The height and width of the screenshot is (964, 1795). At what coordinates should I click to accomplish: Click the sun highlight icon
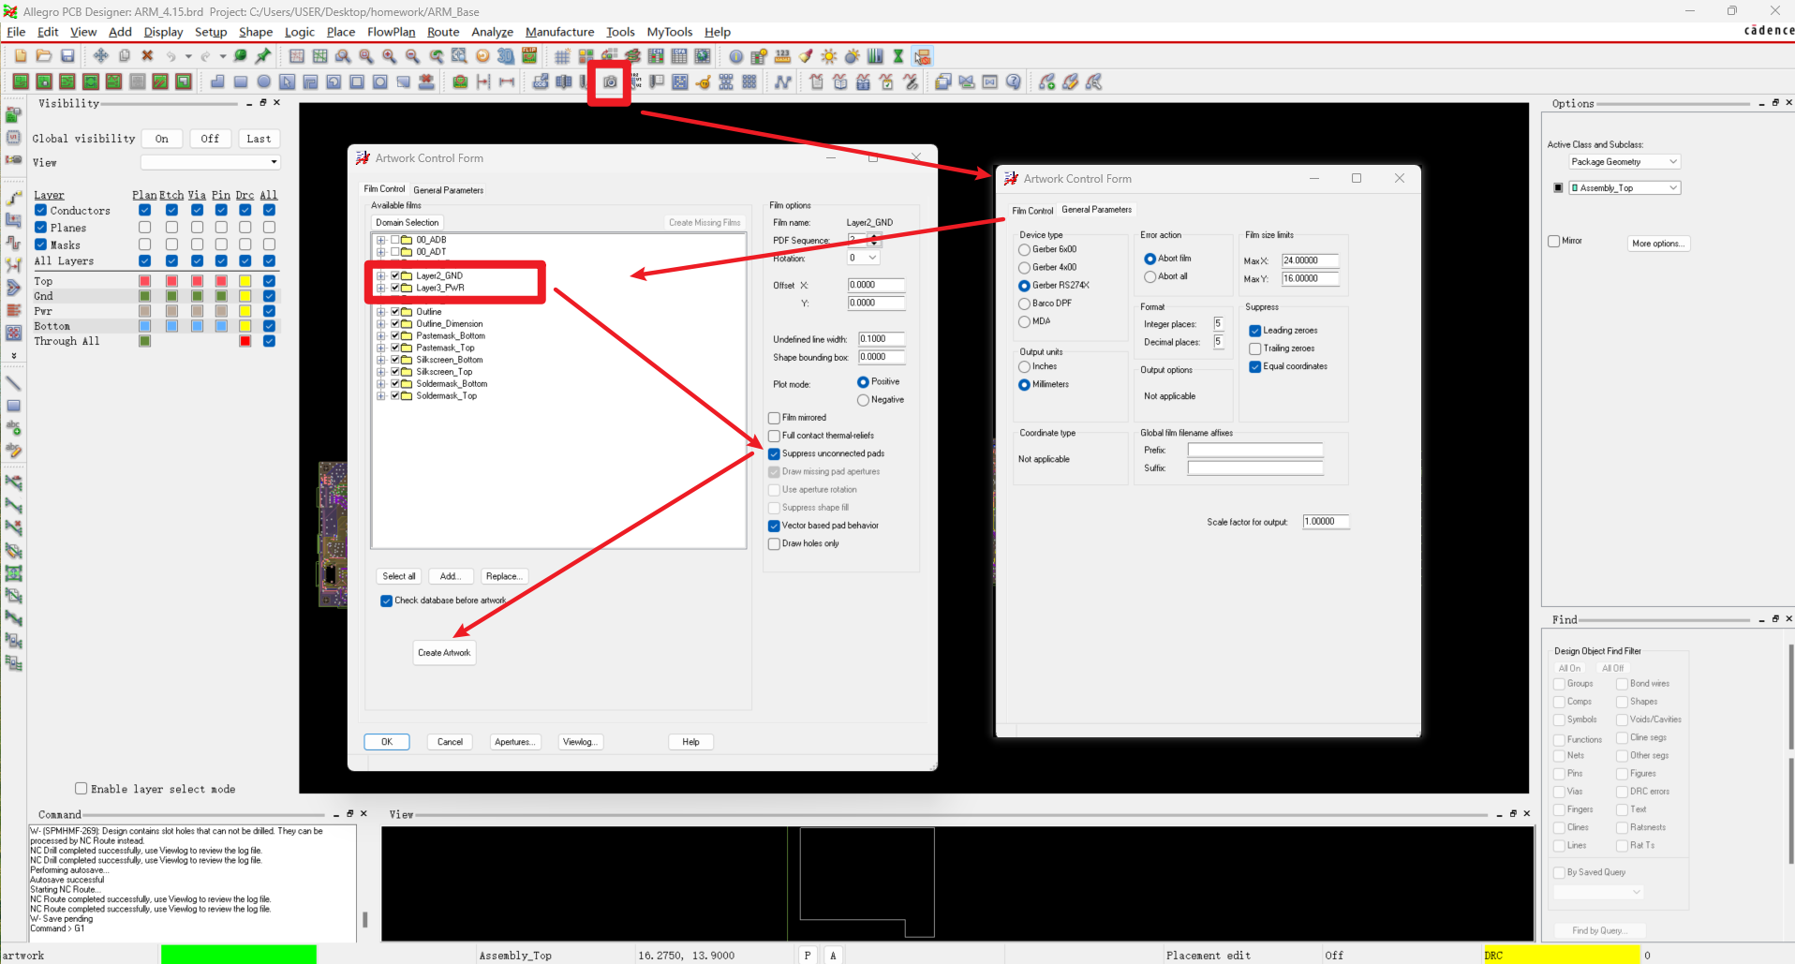(829, 56)
